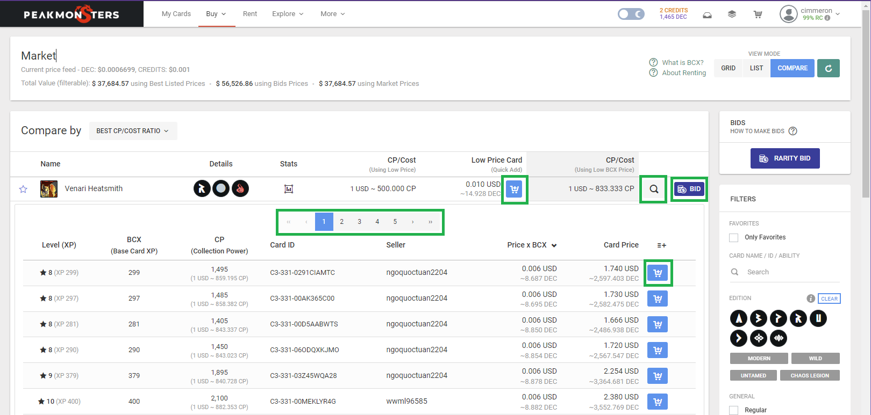The height and width of the screenshot is (415, 871).
Task: Add card C3-331-03Z45WQA28 to cart
Action: [x=658, y=376]
